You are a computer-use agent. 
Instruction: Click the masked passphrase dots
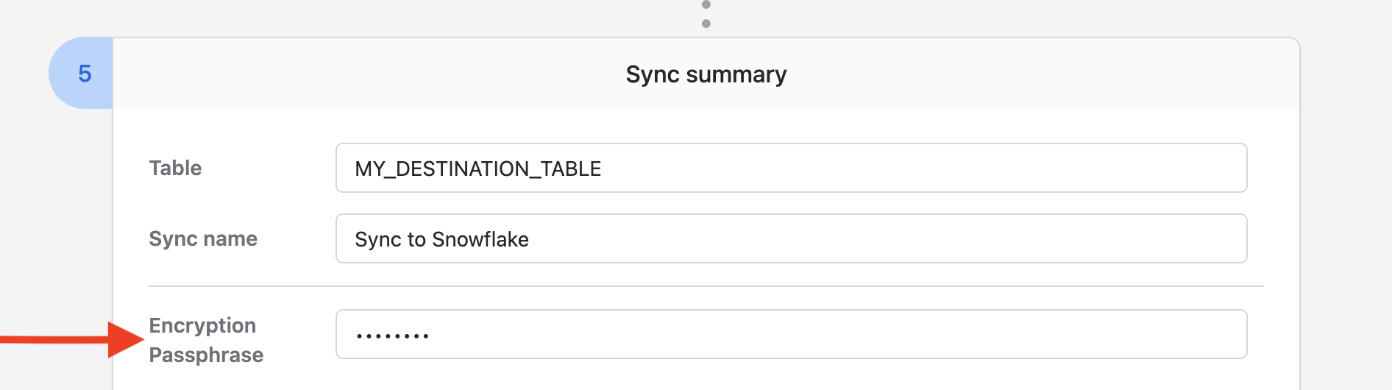pos(392,336)
